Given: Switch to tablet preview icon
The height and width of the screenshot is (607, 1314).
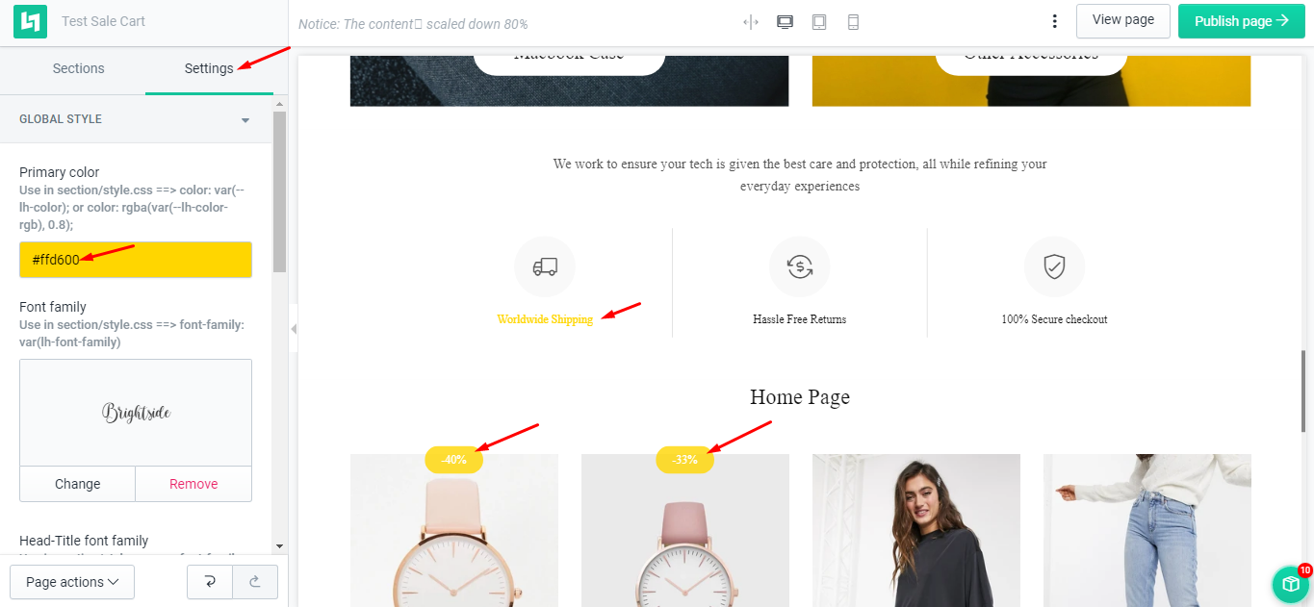Looking at the screenshot, I should [819, 22].
